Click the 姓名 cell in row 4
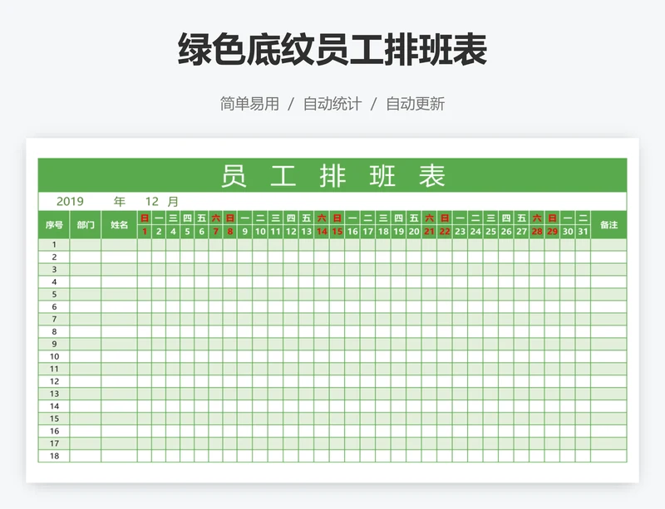Viewport: 665px width, 509px height. [119, 281]
